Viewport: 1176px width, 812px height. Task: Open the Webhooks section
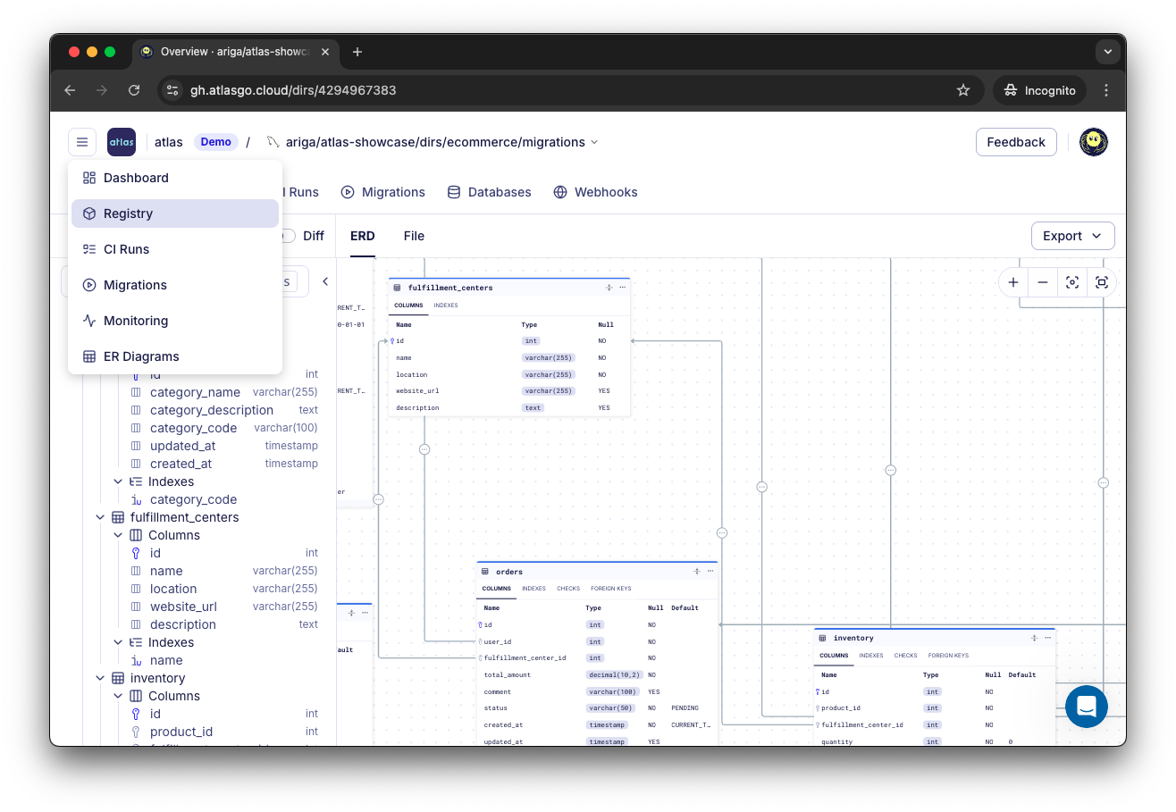tap(595, 192)
